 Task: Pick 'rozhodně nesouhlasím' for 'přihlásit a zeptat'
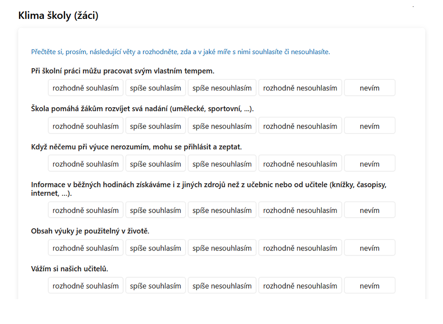click(x=300, y=164)
